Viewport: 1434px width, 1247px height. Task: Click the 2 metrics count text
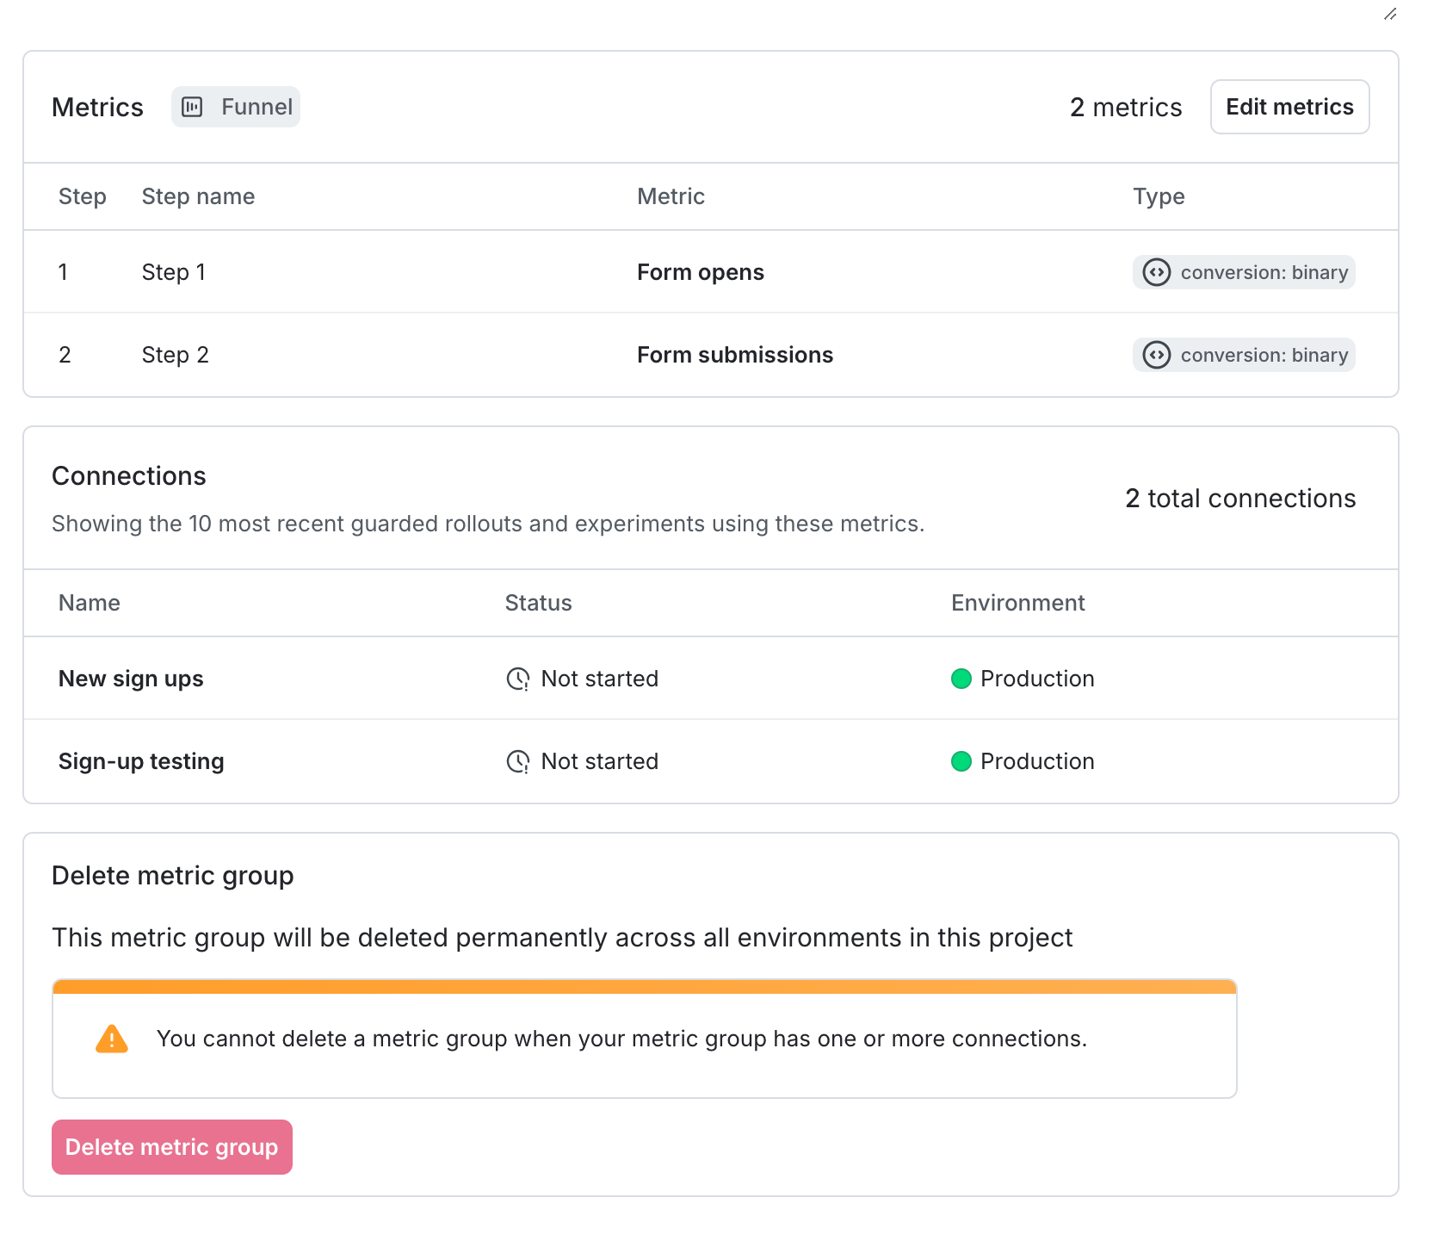(1126, 107)
